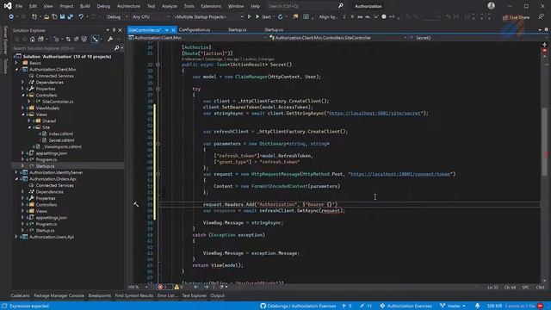Click Authorization Exercises repository in status bar
The image size is (551, 310).
click(406, 306)
